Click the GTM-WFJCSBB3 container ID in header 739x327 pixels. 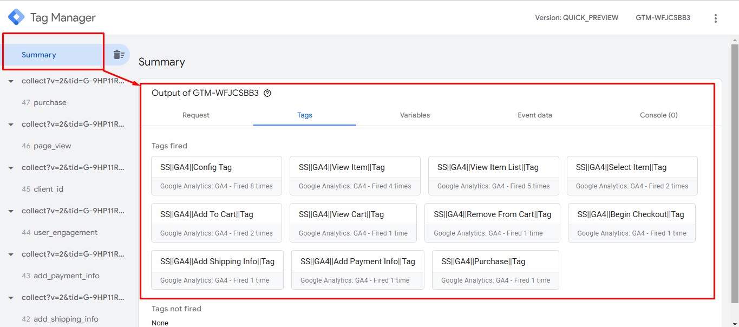pos(663,18)
